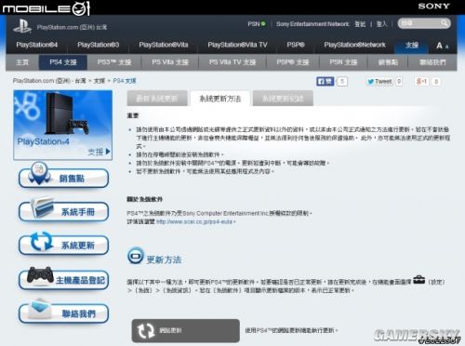Open the 銷售點 location pin button

coord(63,177)
